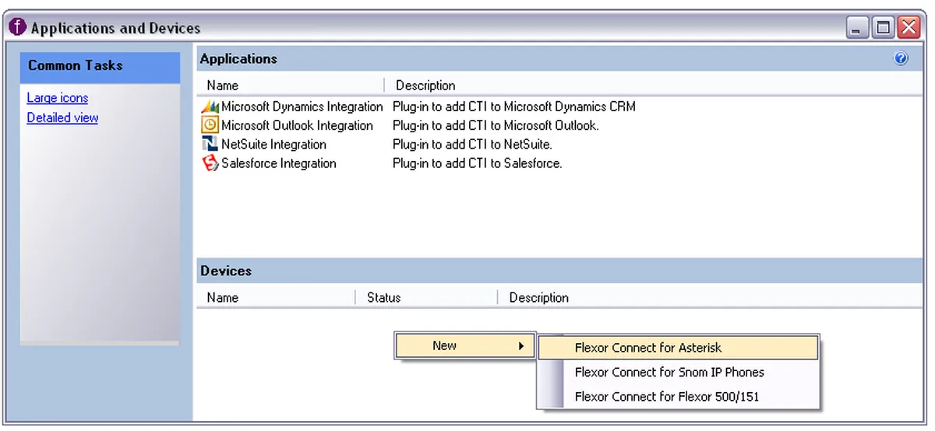Select the Microsoft Dynamics Integration row name
Viewport: 935px width, 431px height.
point(302,107)
